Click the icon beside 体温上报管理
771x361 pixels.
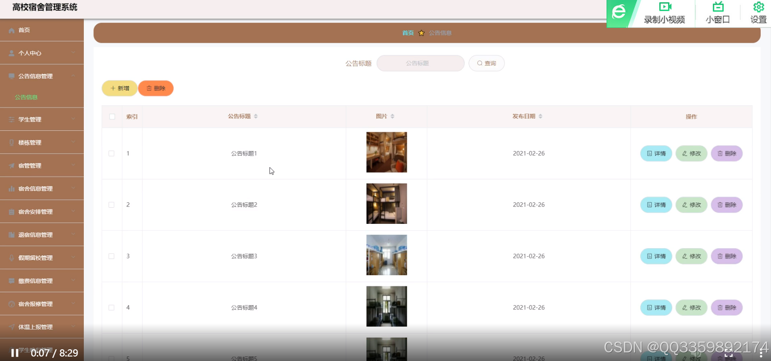click(12, 327)
